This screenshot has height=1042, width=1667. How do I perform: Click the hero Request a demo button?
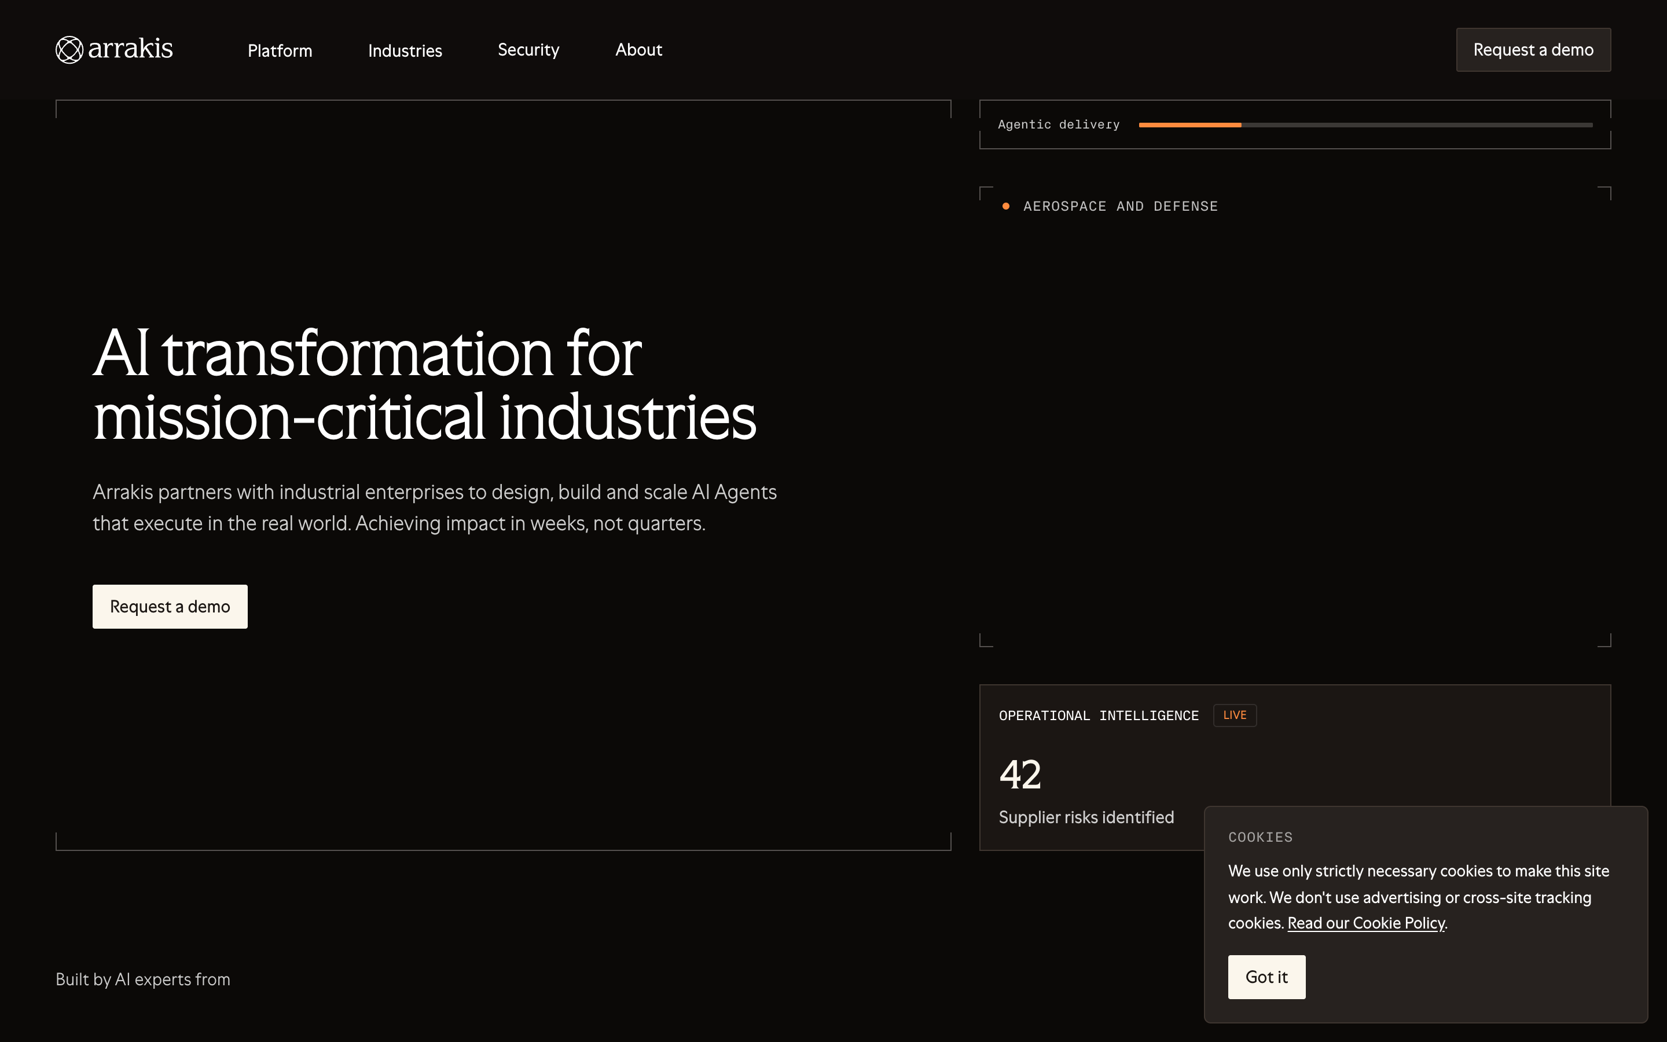coord(170,607)
